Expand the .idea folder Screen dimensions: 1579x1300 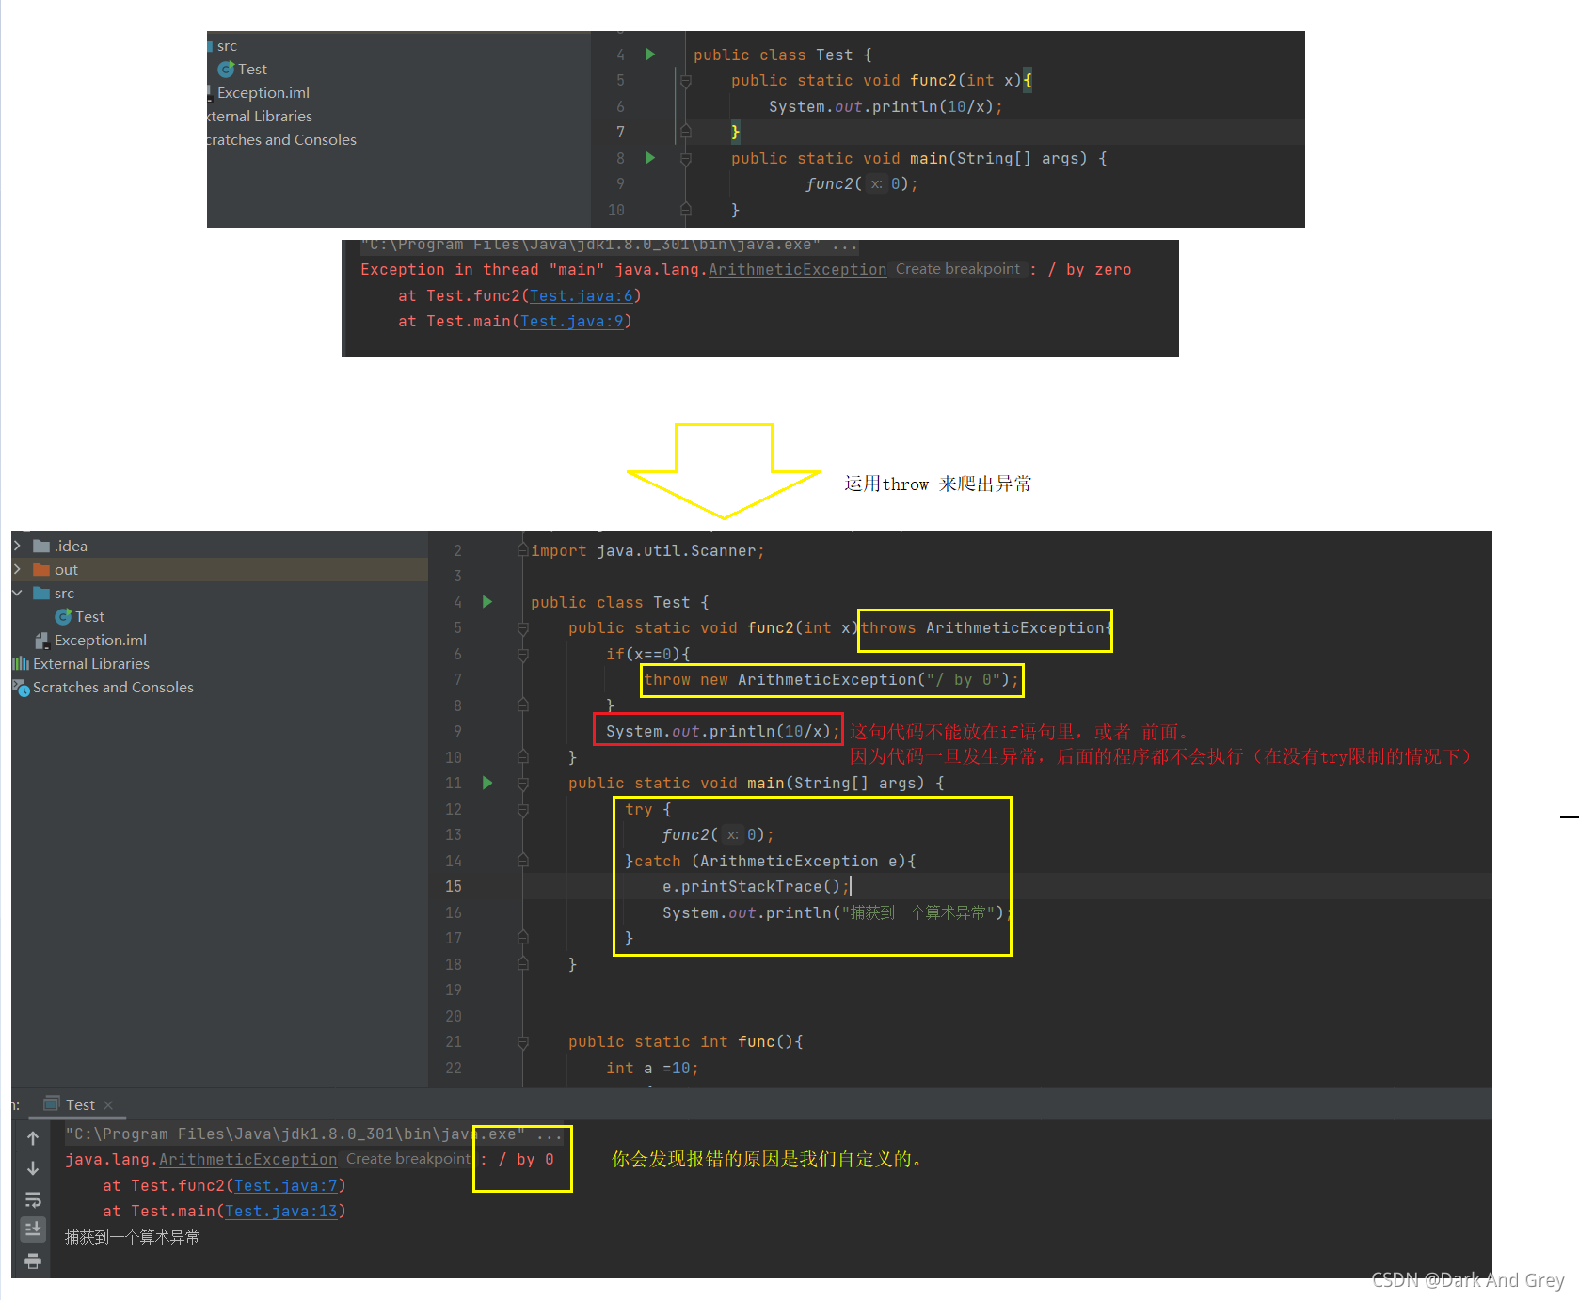click(x=18, y=546)
